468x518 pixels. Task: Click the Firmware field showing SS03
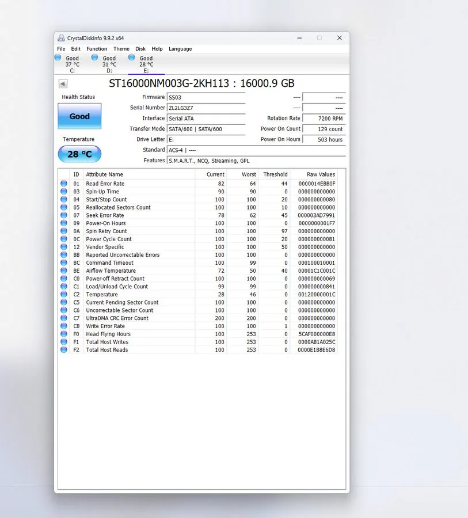click(206, 97)
